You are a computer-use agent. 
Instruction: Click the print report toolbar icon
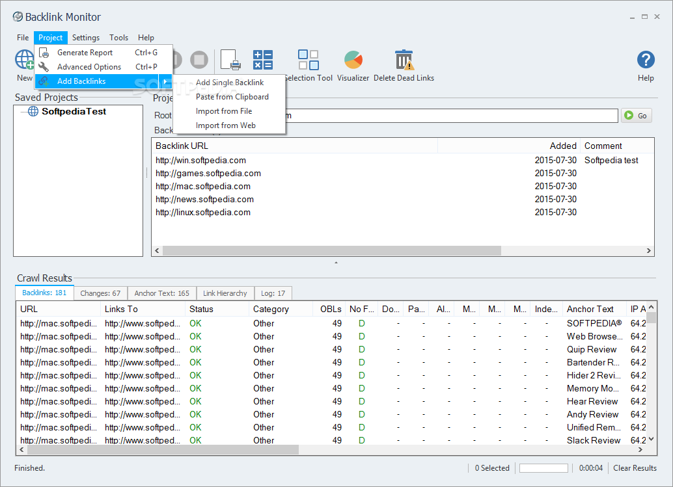tap(230, 60)
